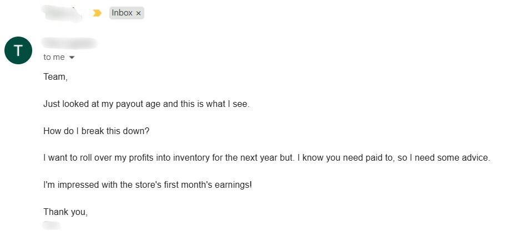Click the sentence about first month's earnings

pyautogui.click(x=148, y=185)
